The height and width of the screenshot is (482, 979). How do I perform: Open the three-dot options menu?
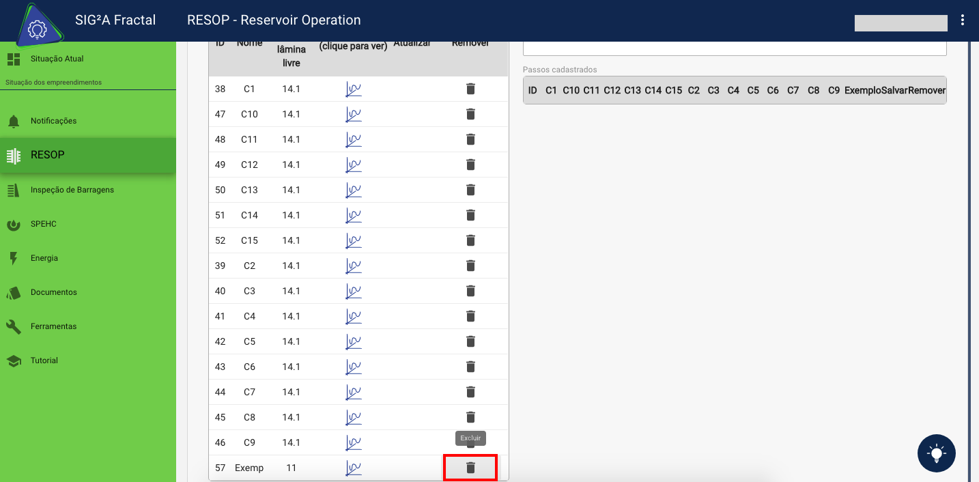[963, 20]
